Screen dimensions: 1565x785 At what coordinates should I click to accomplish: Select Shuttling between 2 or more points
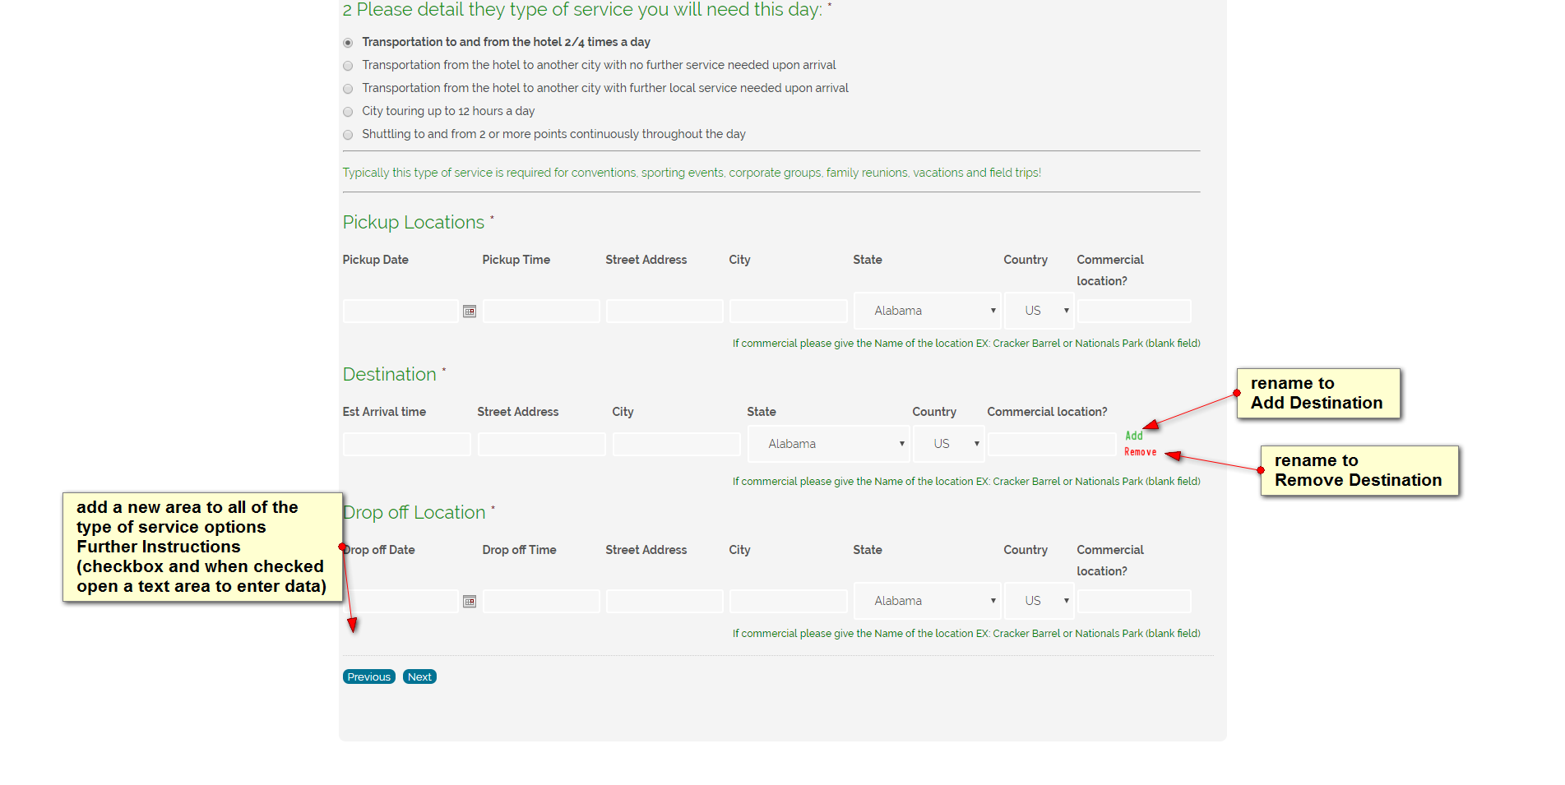348,135
